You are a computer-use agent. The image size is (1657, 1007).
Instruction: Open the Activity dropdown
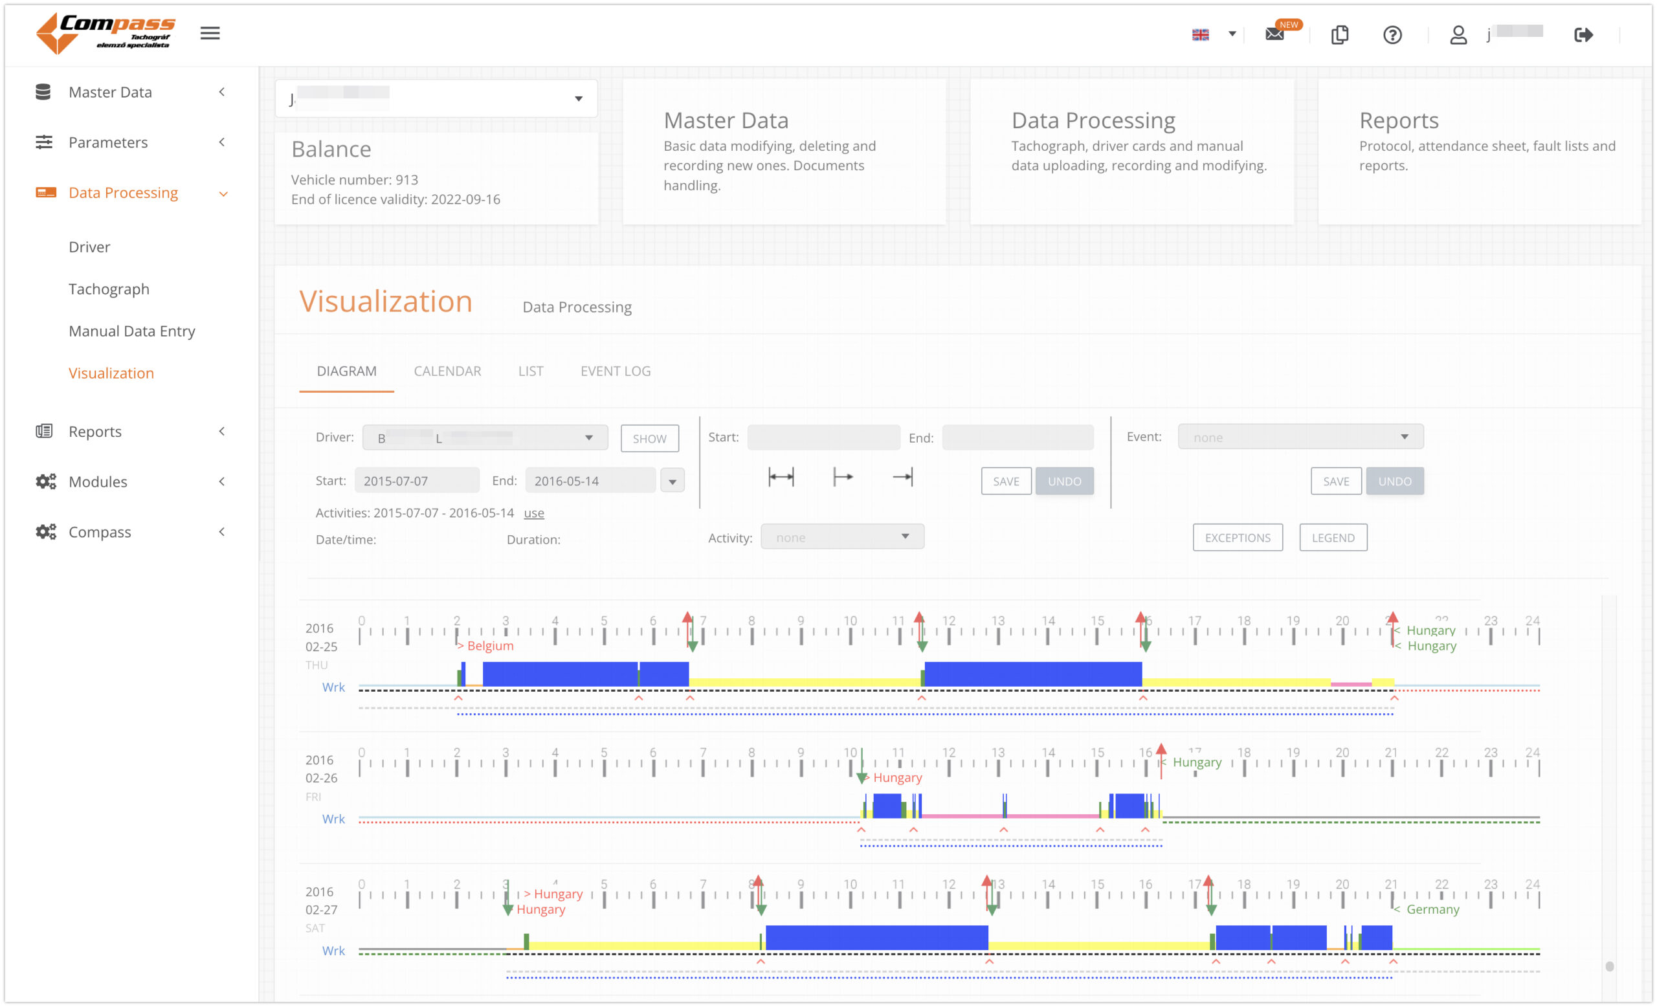click(842, 537)
